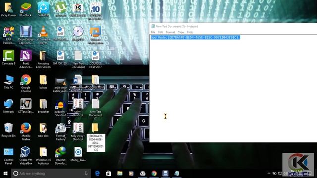Viewport: 317px width, 178px height.
Task: Show hidden system tray icons chevron
Action: [x=268, y=174]
